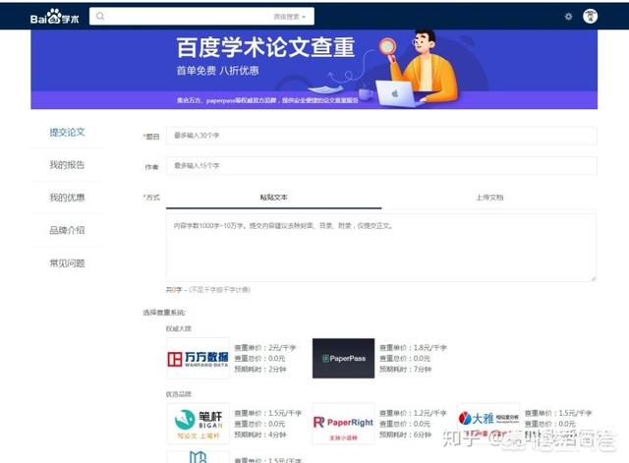Screen dimensions: 629x463
Task: Open the user avatar menu
Action: (x=590, y=16)
